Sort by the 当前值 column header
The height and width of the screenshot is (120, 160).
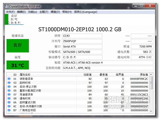[x=85, y=75]
